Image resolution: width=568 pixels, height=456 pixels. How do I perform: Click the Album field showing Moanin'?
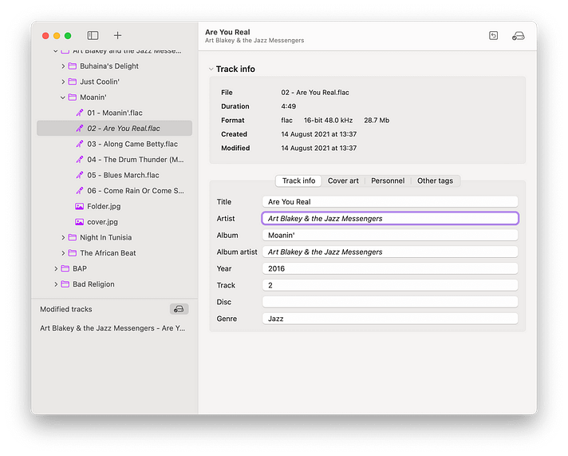coord(390,235)
